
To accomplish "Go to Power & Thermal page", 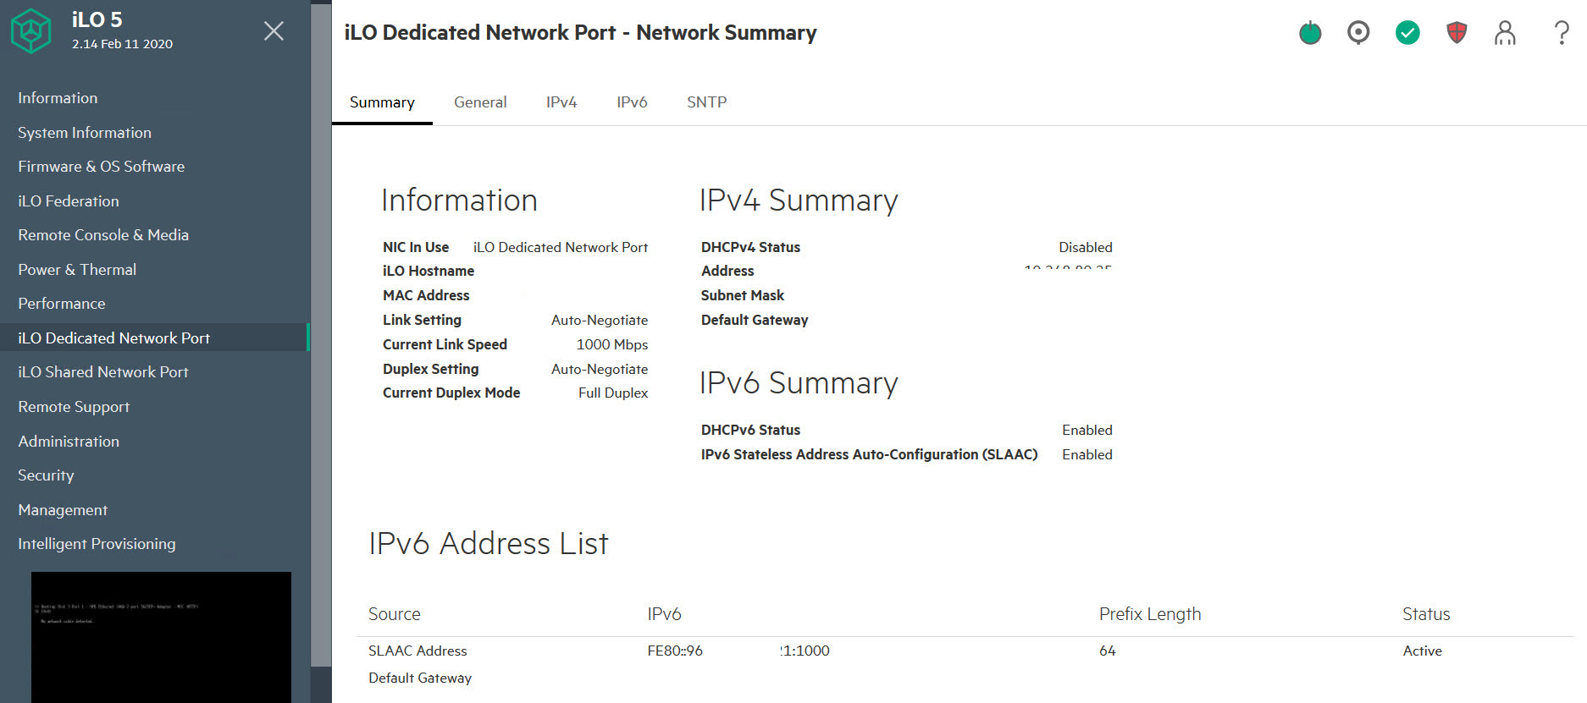I will click(77, 270).
